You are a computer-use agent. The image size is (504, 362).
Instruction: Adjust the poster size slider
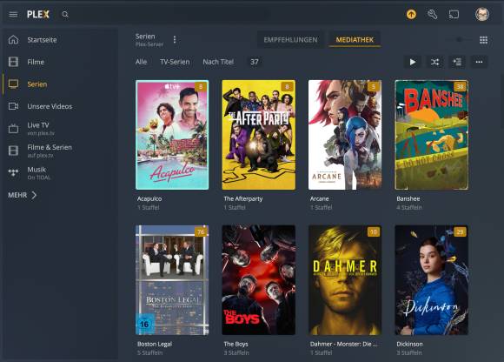pyautogui.click(x=459, y=39)
